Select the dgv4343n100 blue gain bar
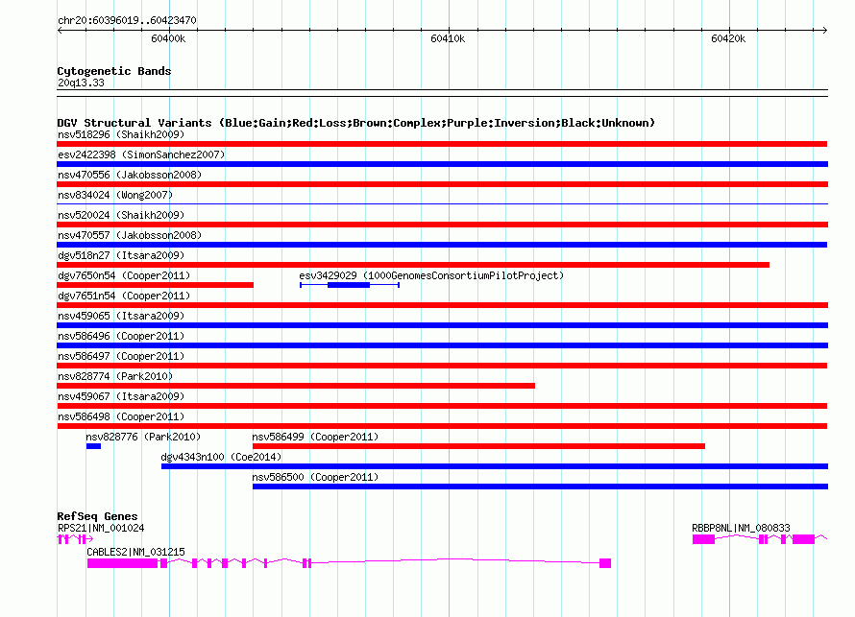Screen dimensions: 855x617 [495, 466]
